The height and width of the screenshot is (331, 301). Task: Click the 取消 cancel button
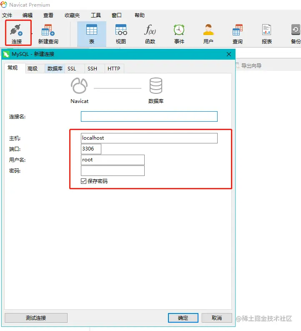pos(217,318)
